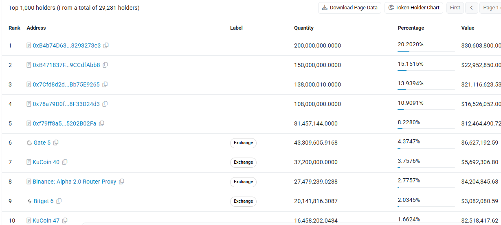Copy address 0x78a79D0f...8F33D24d3

(105, 104)
